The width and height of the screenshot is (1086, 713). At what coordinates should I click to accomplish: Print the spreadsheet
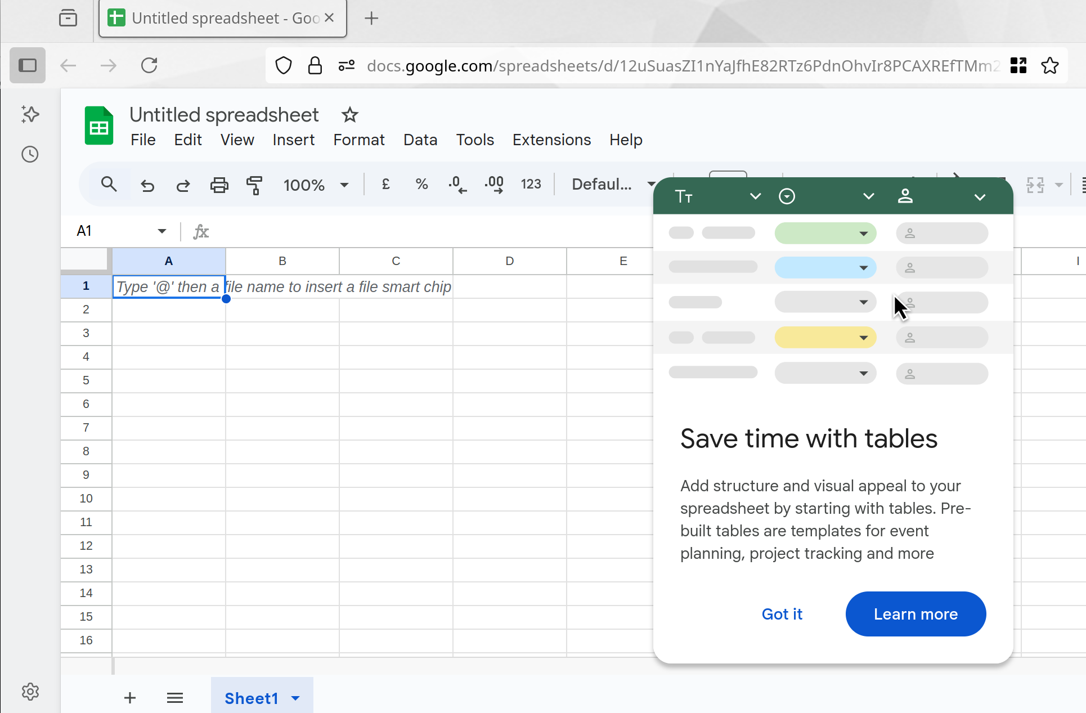[x=219, y=185]
